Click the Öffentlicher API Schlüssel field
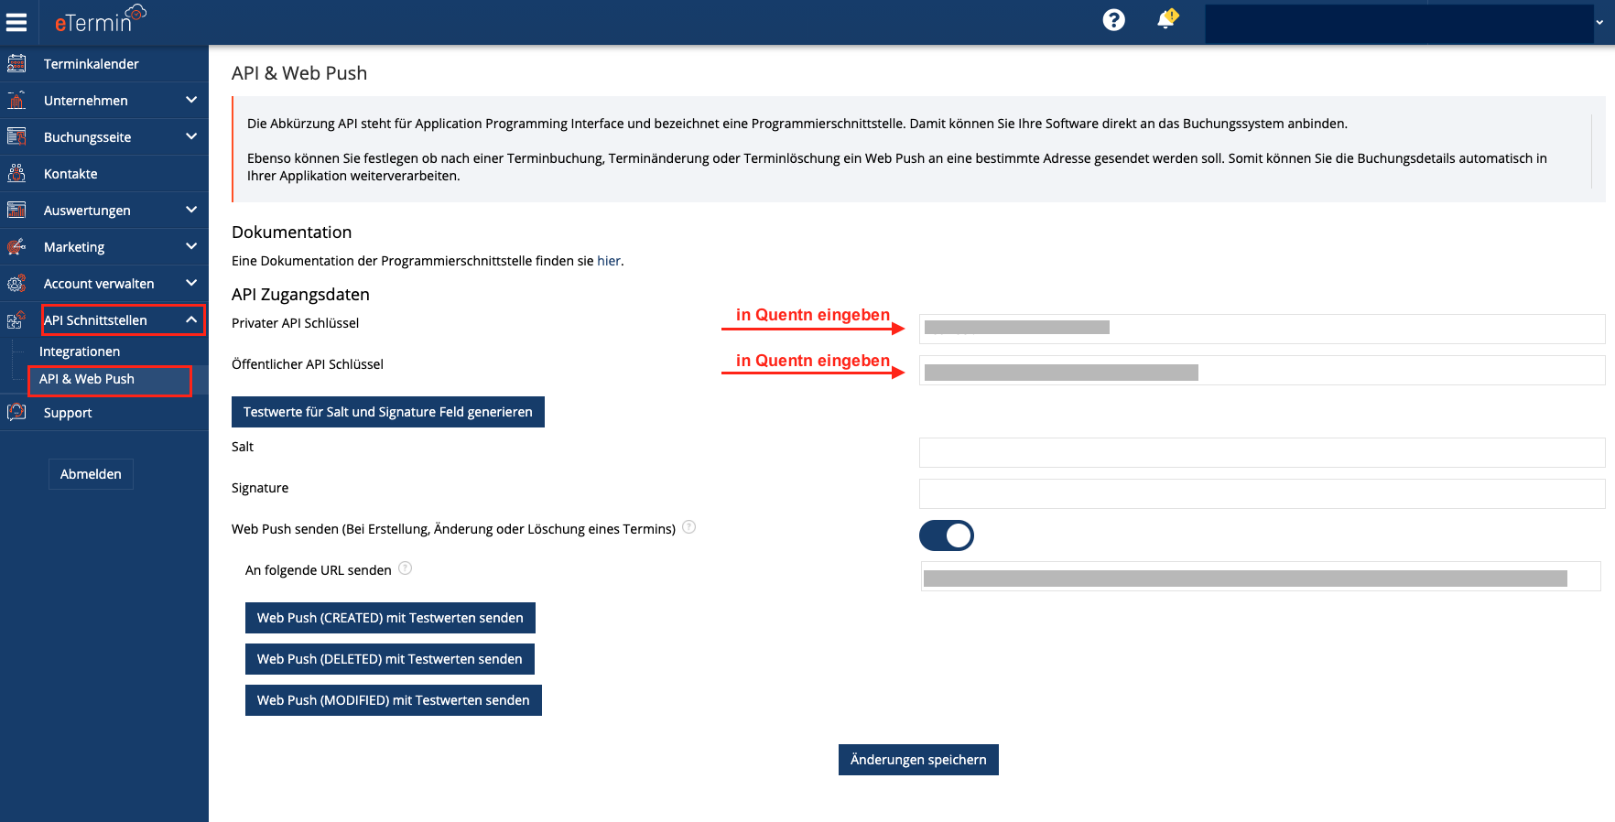 coord(1262,370)
